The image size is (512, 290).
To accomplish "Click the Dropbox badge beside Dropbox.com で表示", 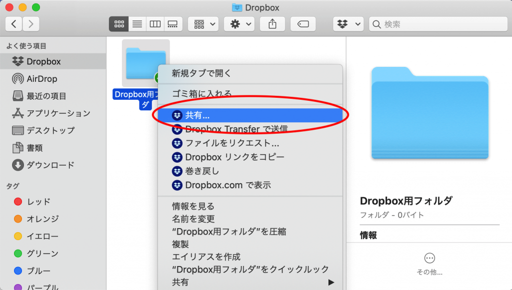I will [x=177, y=185].
